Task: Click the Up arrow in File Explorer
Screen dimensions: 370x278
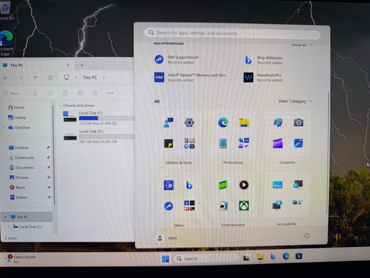Action: point(35,78)
